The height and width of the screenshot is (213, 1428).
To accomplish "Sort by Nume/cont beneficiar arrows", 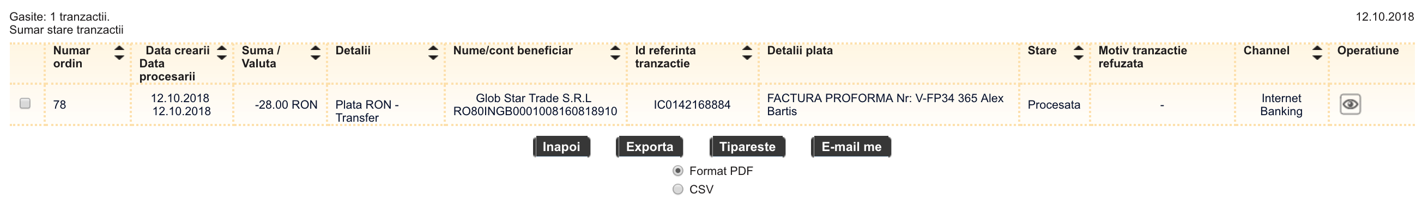I will pyautogui.click(x=615, y=53).
